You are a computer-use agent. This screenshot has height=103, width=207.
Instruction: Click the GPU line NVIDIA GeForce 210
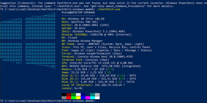click(101, 66)
